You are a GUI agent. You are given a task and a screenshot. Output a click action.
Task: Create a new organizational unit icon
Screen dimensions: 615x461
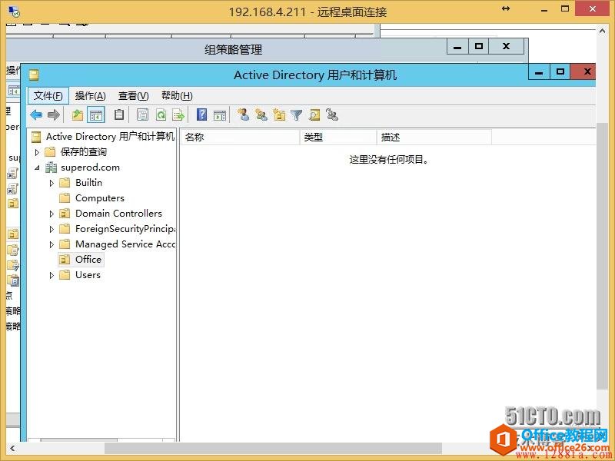click(x=279, y=114)
